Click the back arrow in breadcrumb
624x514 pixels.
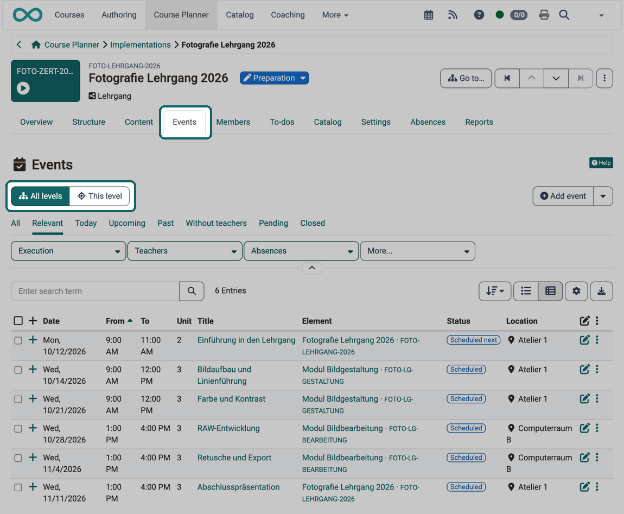[x=18, y=45]
